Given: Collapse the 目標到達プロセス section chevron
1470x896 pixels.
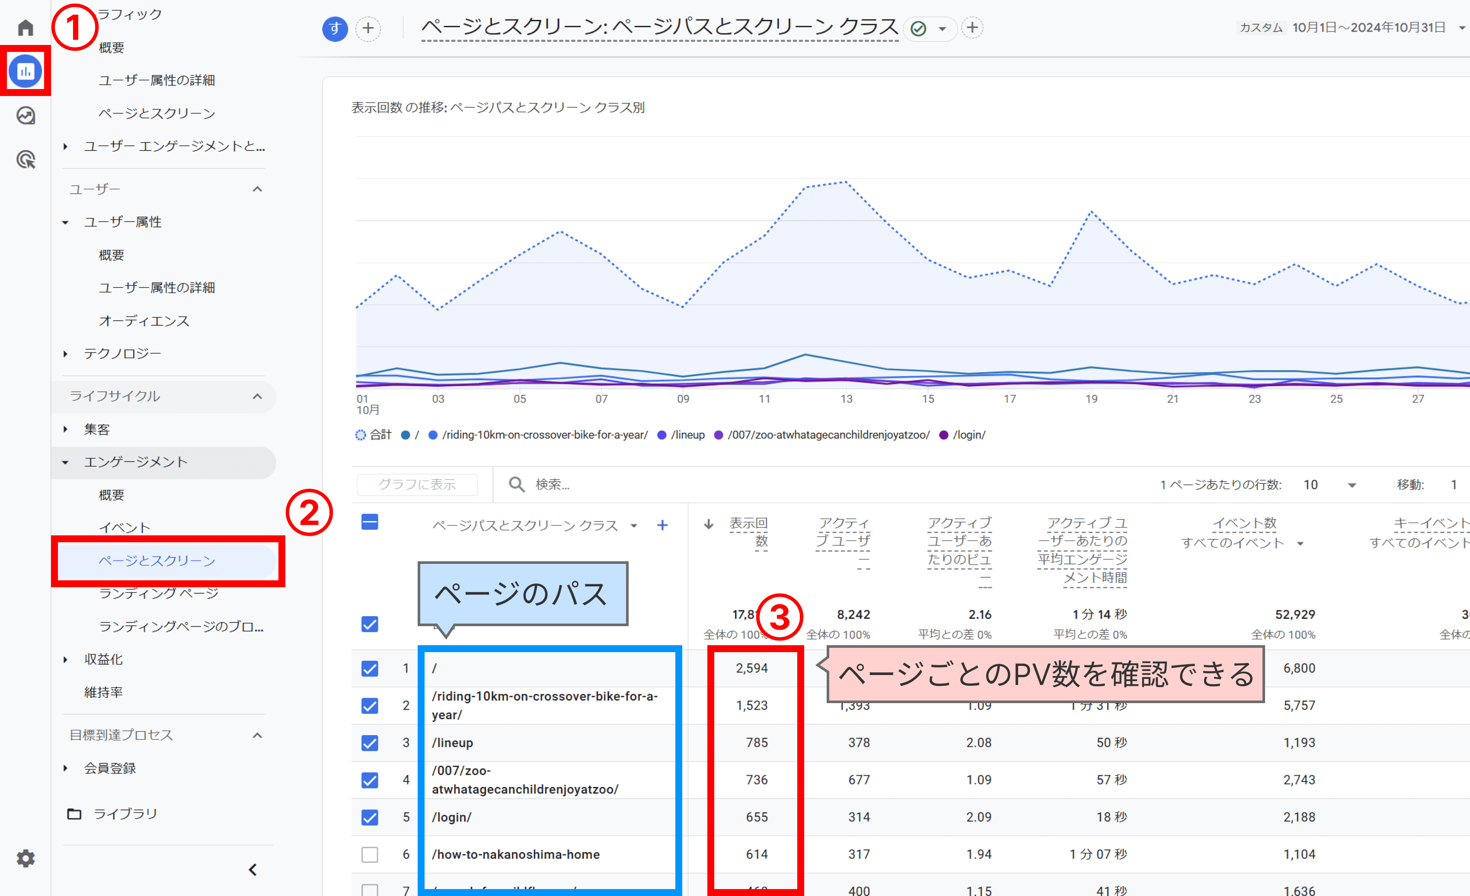Looking at the screenshot, I should click(x=257, y=735).
